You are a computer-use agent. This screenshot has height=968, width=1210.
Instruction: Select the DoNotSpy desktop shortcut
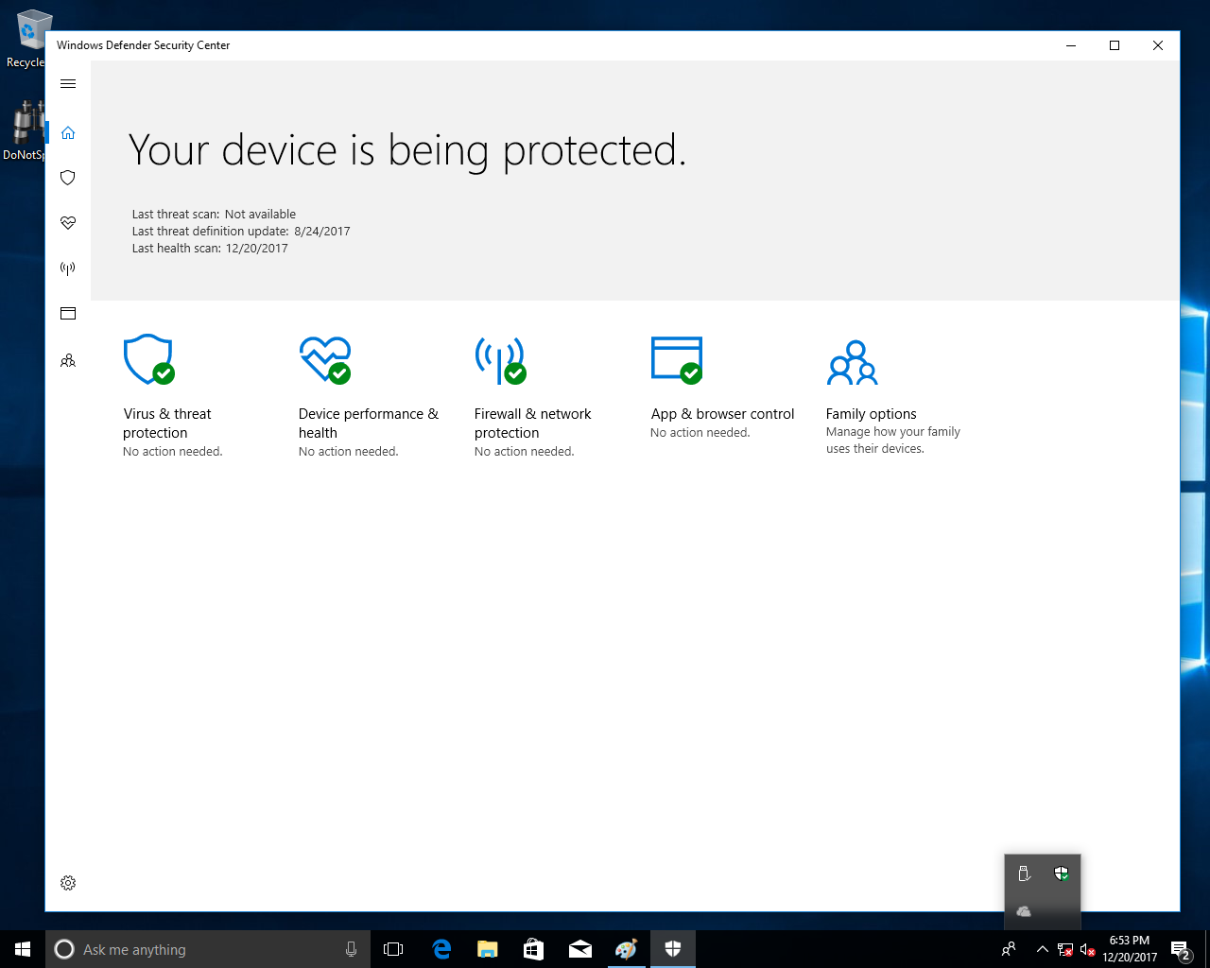pos(25,130)
